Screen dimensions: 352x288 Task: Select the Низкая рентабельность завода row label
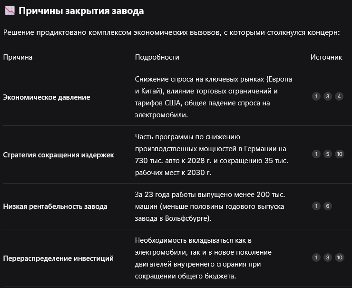[55, 206]
